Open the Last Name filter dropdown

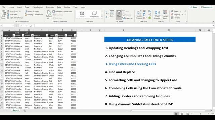point(32,36)
